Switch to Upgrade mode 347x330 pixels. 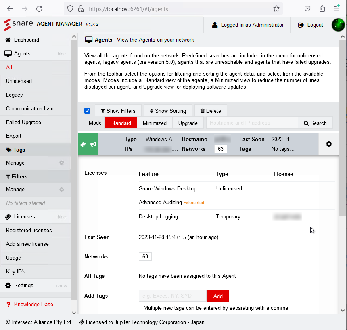(x=188, y=123)
